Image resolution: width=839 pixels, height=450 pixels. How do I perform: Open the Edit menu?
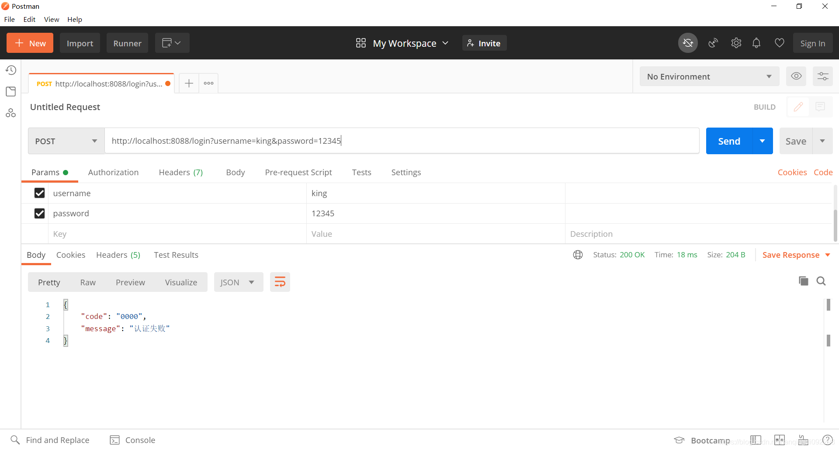coord(29,19)
